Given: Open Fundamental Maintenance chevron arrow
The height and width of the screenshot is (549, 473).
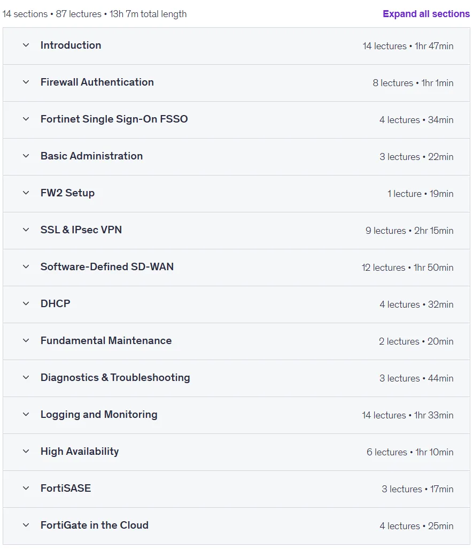Looking at the screenshot, I should pos(26,340).
